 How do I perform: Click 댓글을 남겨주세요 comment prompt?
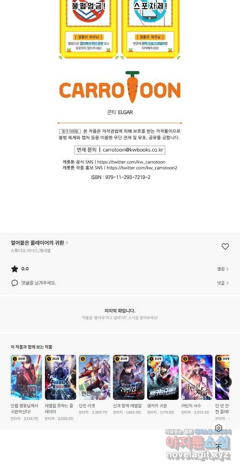(39, 283)
